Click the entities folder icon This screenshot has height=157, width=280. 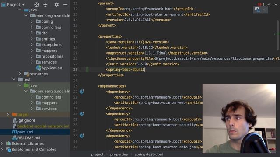(x=38, y=39)
